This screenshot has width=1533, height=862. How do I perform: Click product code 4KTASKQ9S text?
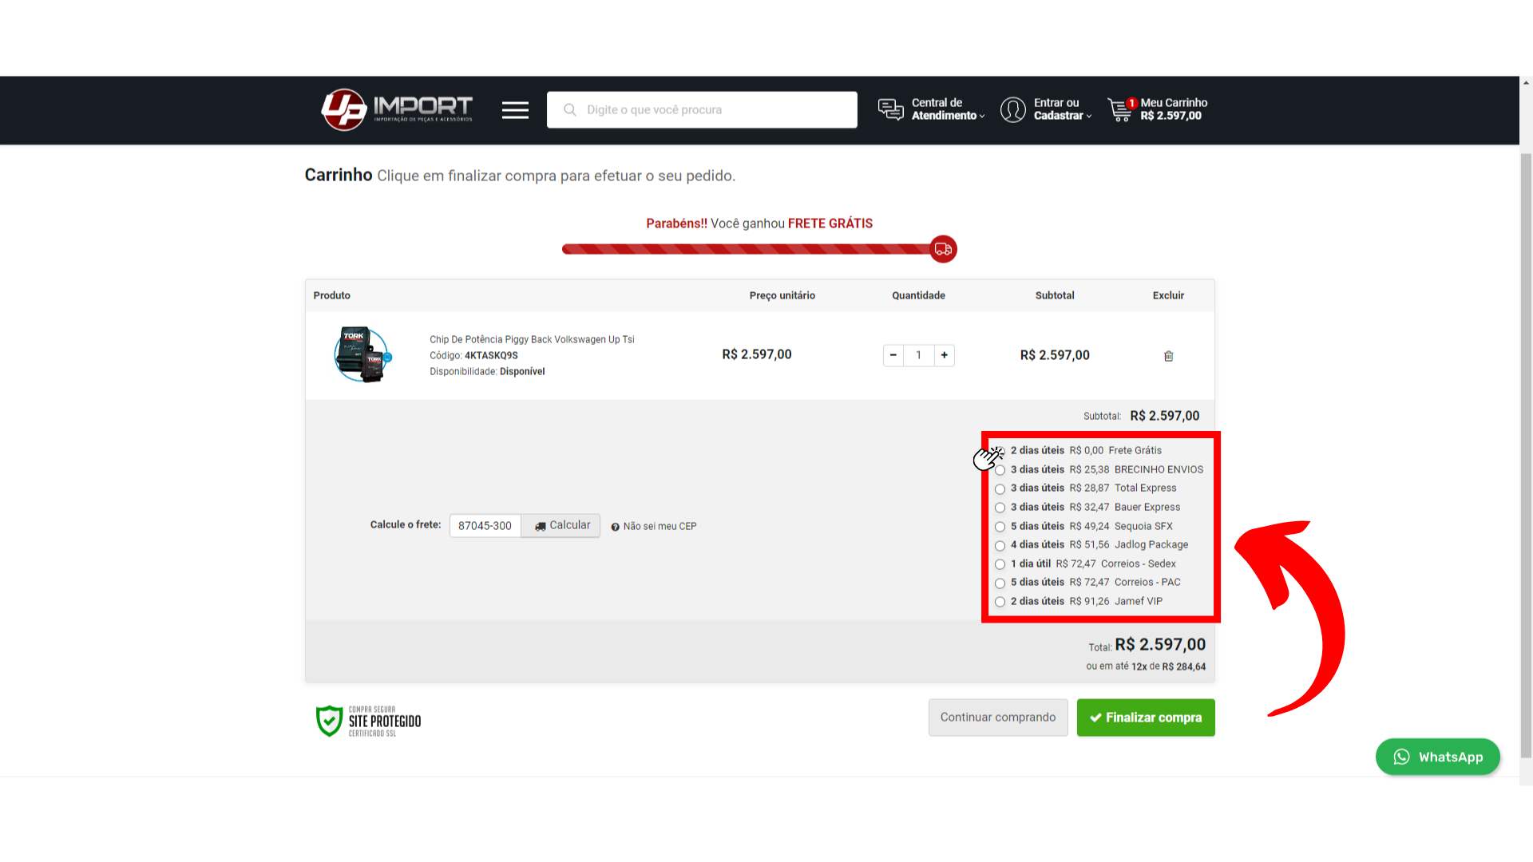point(491,355)
